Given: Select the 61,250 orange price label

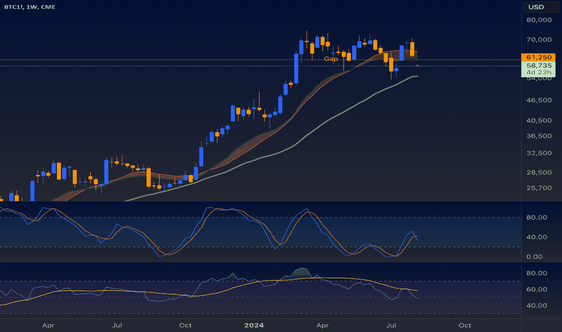Looking at the screenshot, I should pyautogui.click(x=538, y=57).
